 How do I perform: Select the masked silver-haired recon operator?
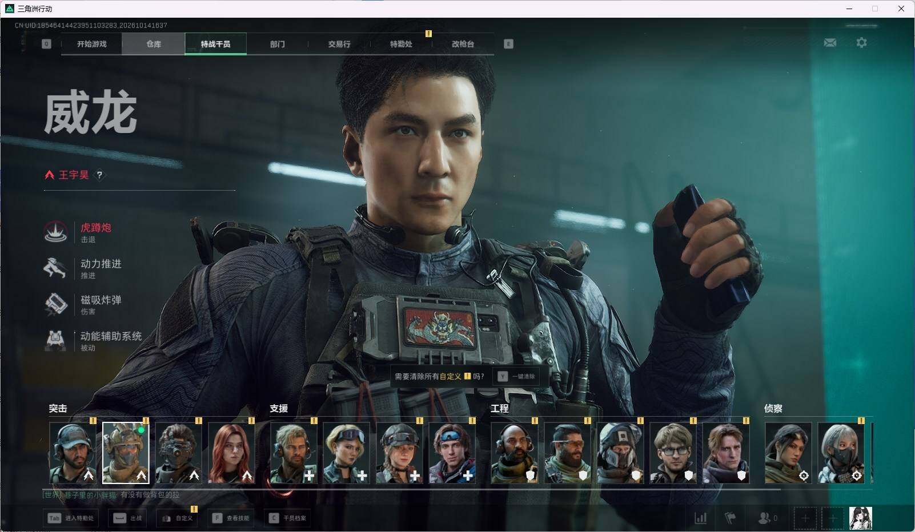click(840, 453)
